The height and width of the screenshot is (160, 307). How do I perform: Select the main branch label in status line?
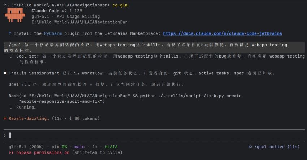click(x=79, y=147)
